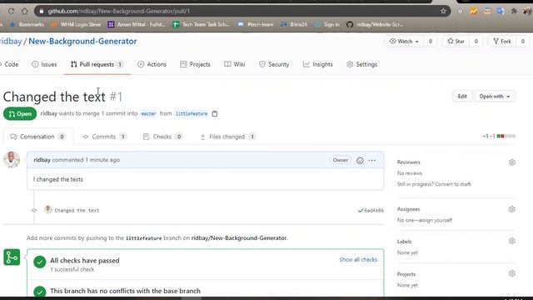Open ridbay/Website-Scr... GitHub bookmark

coord(375,24)
